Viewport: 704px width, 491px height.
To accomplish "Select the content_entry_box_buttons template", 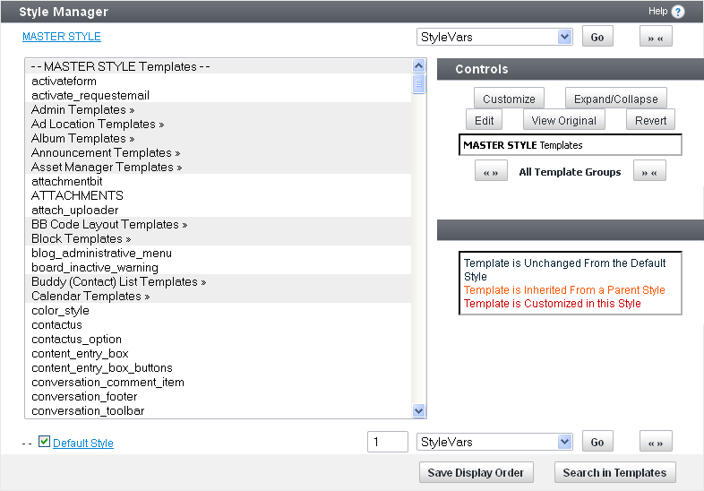I will [x=218, y=368].
